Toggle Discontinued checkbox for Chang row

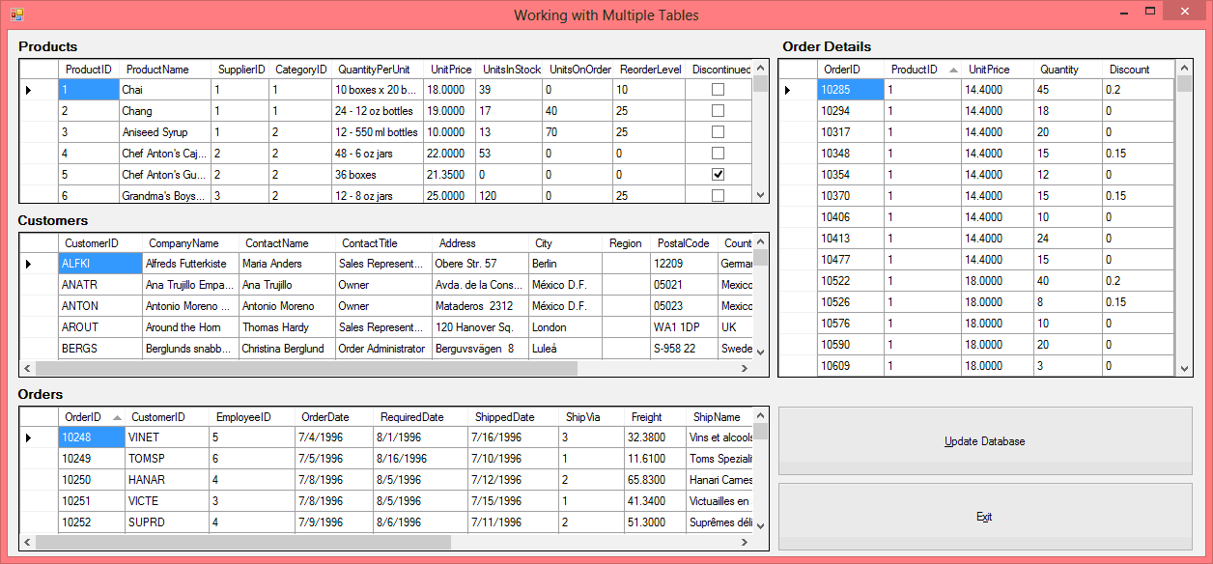(x=718, y=110)
